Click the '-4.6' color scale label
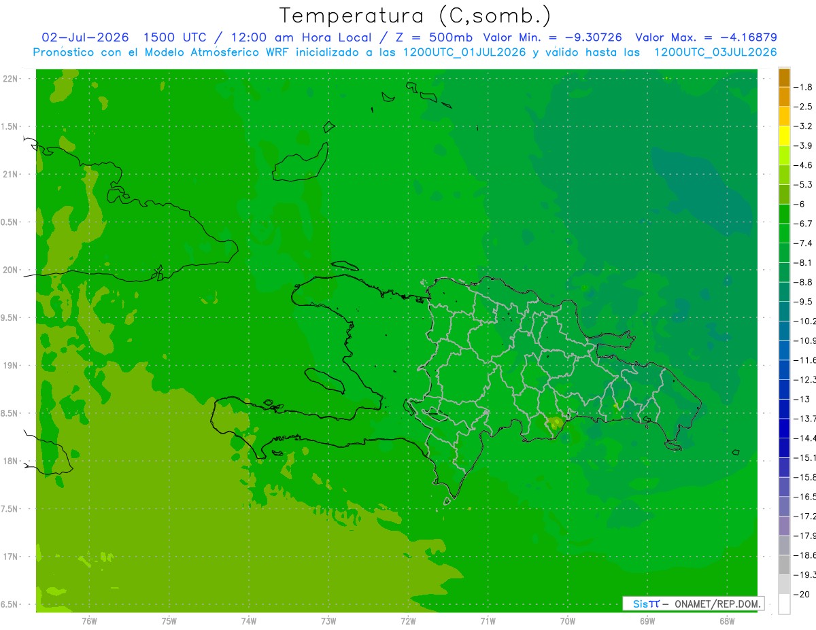The width and height of the screenshot is (816, 630). pyautogui.click(x=804, y=165)
